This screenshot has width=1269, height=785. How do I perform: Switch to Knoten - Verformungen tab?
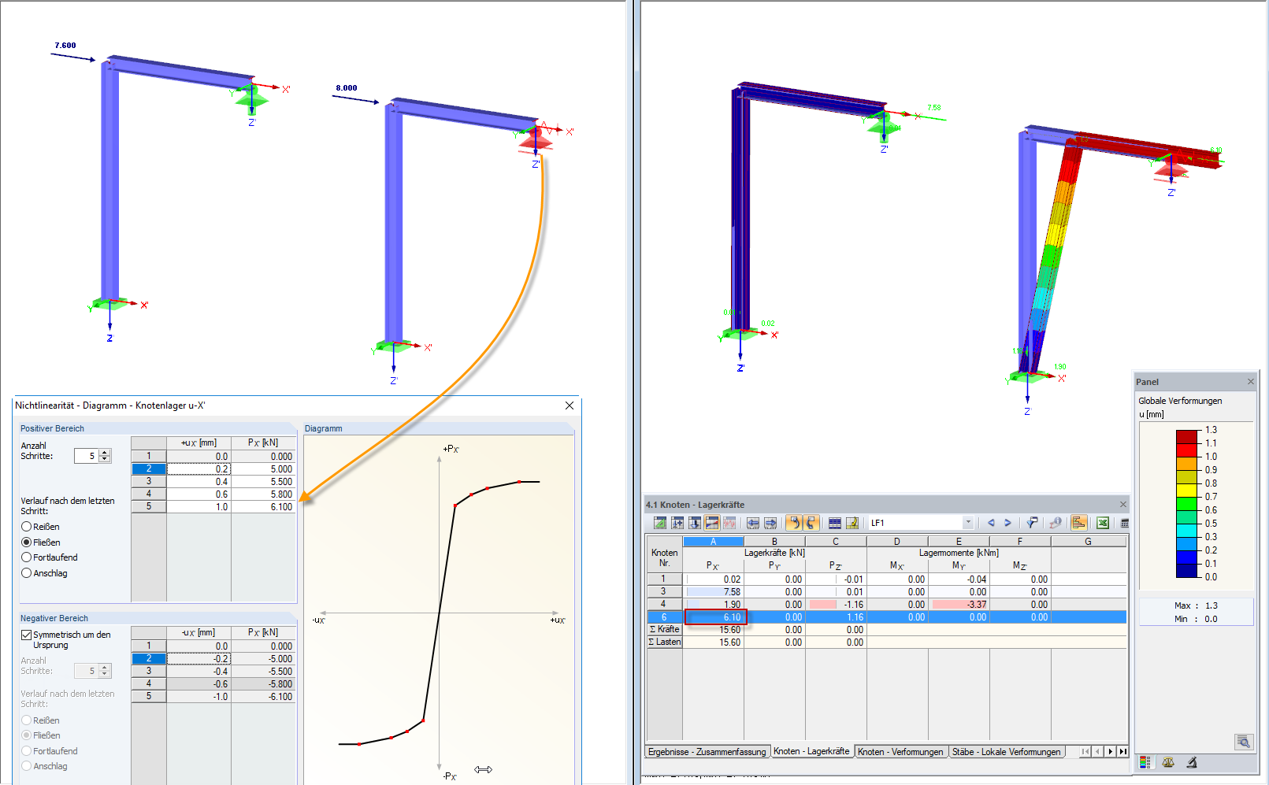click(x=900, y=752)
